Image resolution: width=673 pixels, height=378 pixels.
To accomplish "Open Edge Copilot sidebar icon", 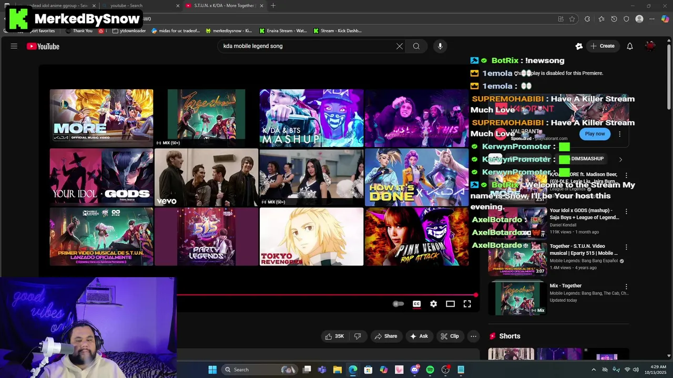I will coord(665,19).
